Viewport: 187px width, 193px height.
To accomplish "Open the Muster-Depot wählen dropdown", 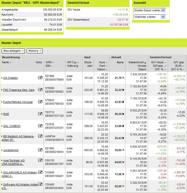I will (150, 10).
